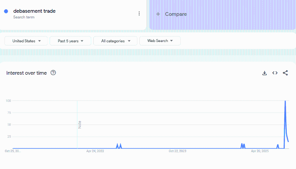Click the blue dot beside debasement trade
The width and height of the screenshot is (296, 169).
point(6,11)
